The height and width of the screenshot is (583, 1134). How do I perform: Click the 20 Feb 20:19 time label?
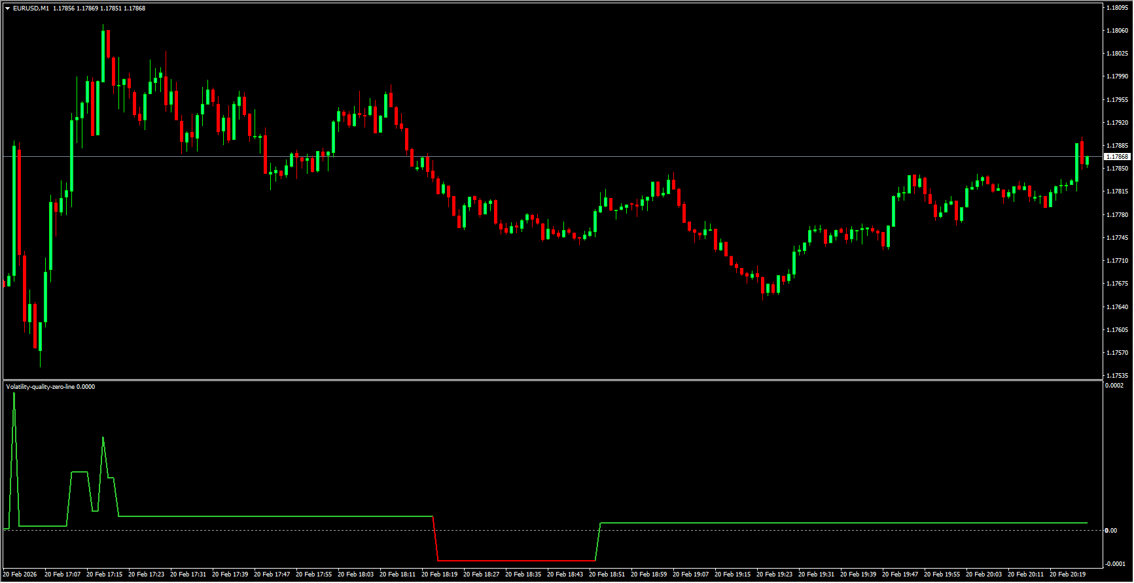[x=1068, y=575]
